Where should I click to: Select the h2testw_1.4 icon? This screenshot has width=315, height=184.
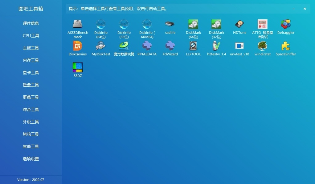216,46
